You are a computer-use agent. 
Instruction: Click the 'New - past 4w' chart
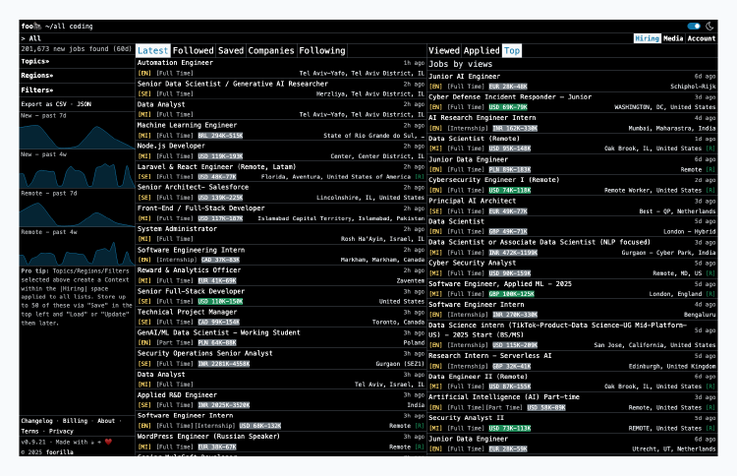pos(77,173)
